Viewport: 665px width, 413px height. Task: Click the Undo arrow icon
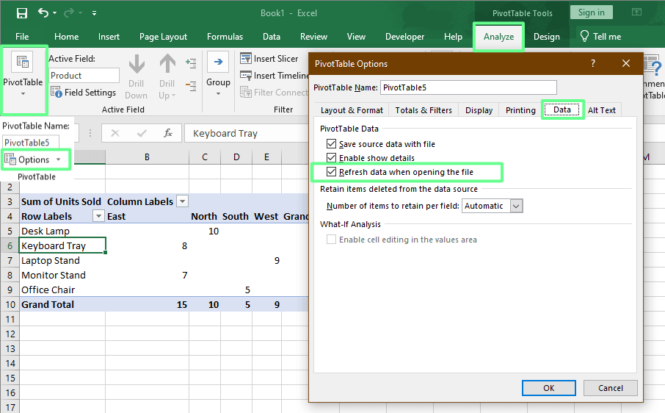pyautogui.click(x=44, y=13)
